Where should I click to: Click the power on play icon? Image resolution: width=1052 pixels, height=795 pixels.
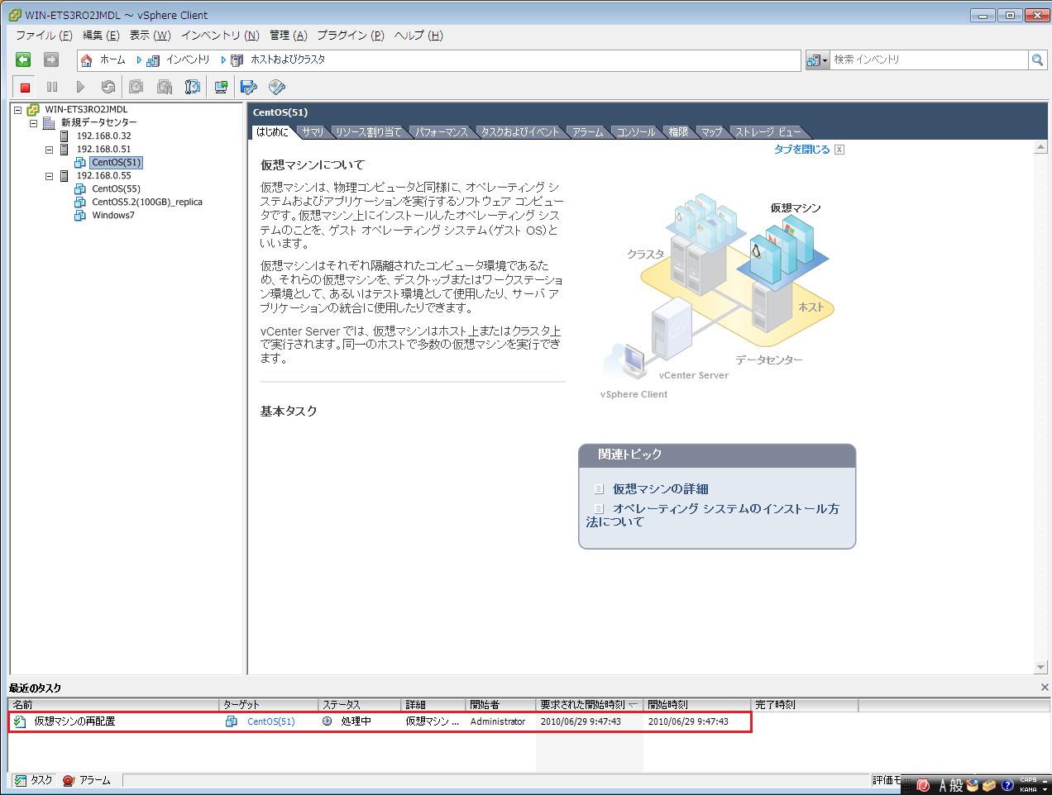[80, 87]
